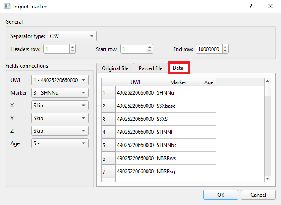Open the Y field Skip dropdown

coord(60,118)
